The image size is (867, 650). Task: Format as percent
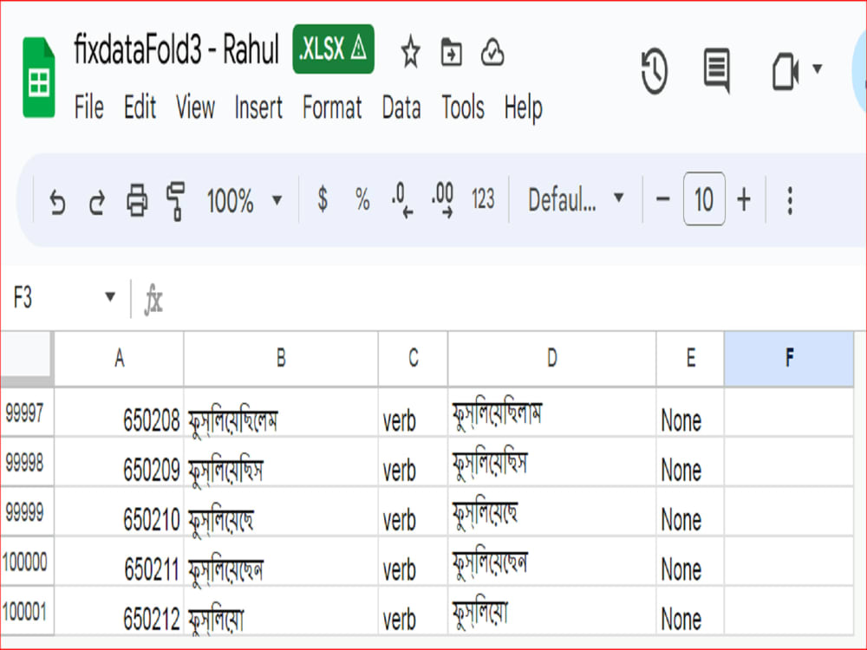[x=362, y=199]
